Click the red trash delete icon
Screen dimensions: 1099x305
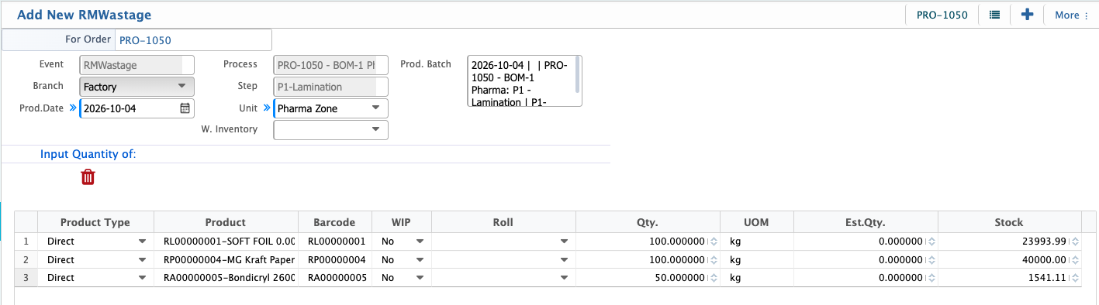pos(88,177)
